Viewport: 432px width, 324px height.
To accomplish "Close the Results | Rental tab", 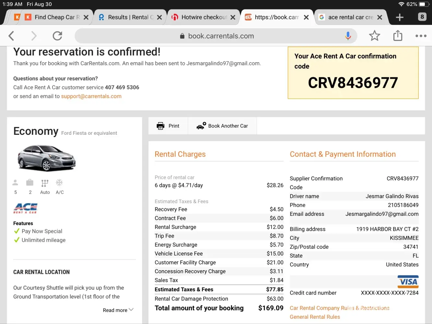I will click(159, 17).
